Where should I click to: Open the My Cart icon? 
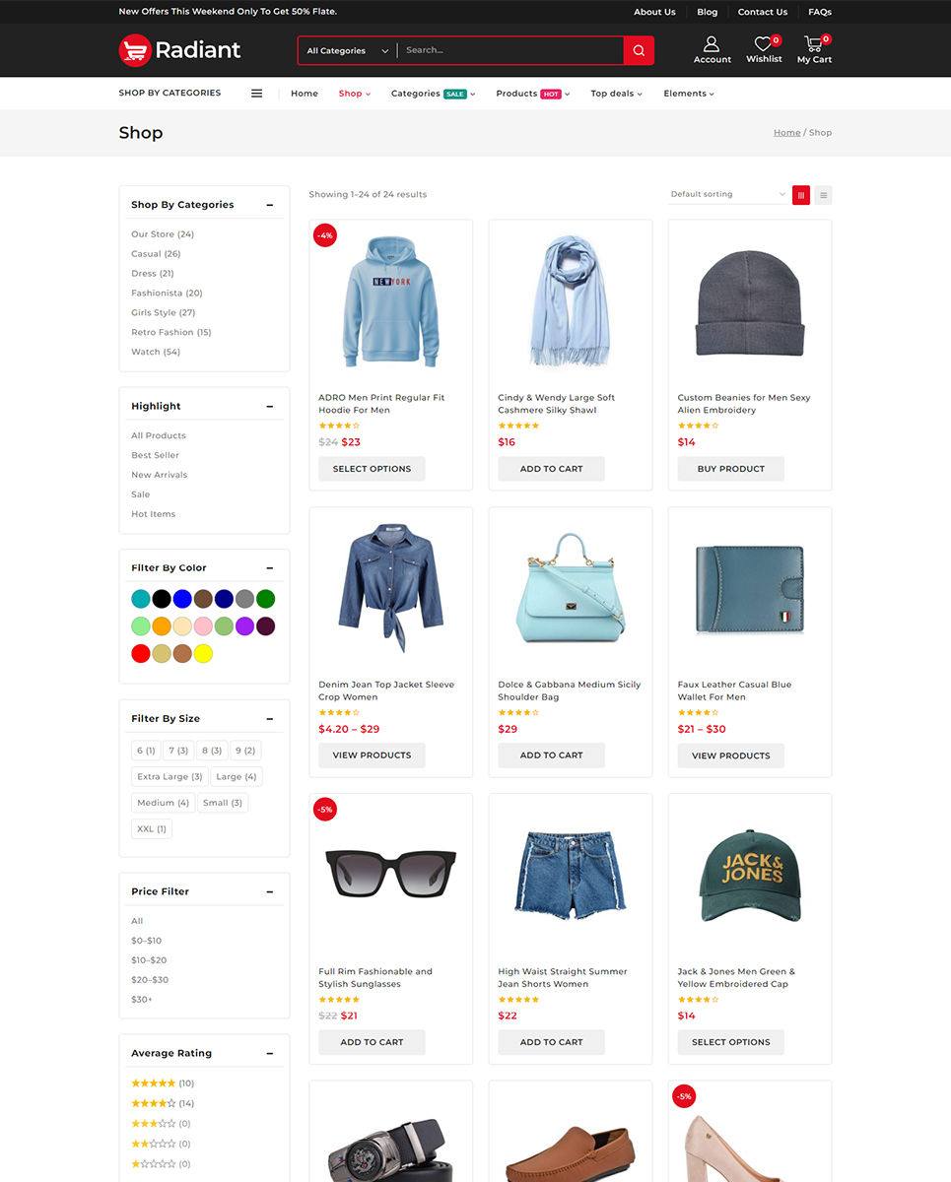pos(814,44)
